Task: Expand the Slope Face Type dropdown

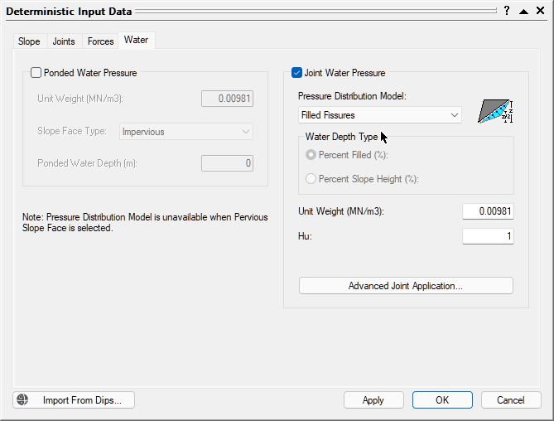Action: [186, 132]
